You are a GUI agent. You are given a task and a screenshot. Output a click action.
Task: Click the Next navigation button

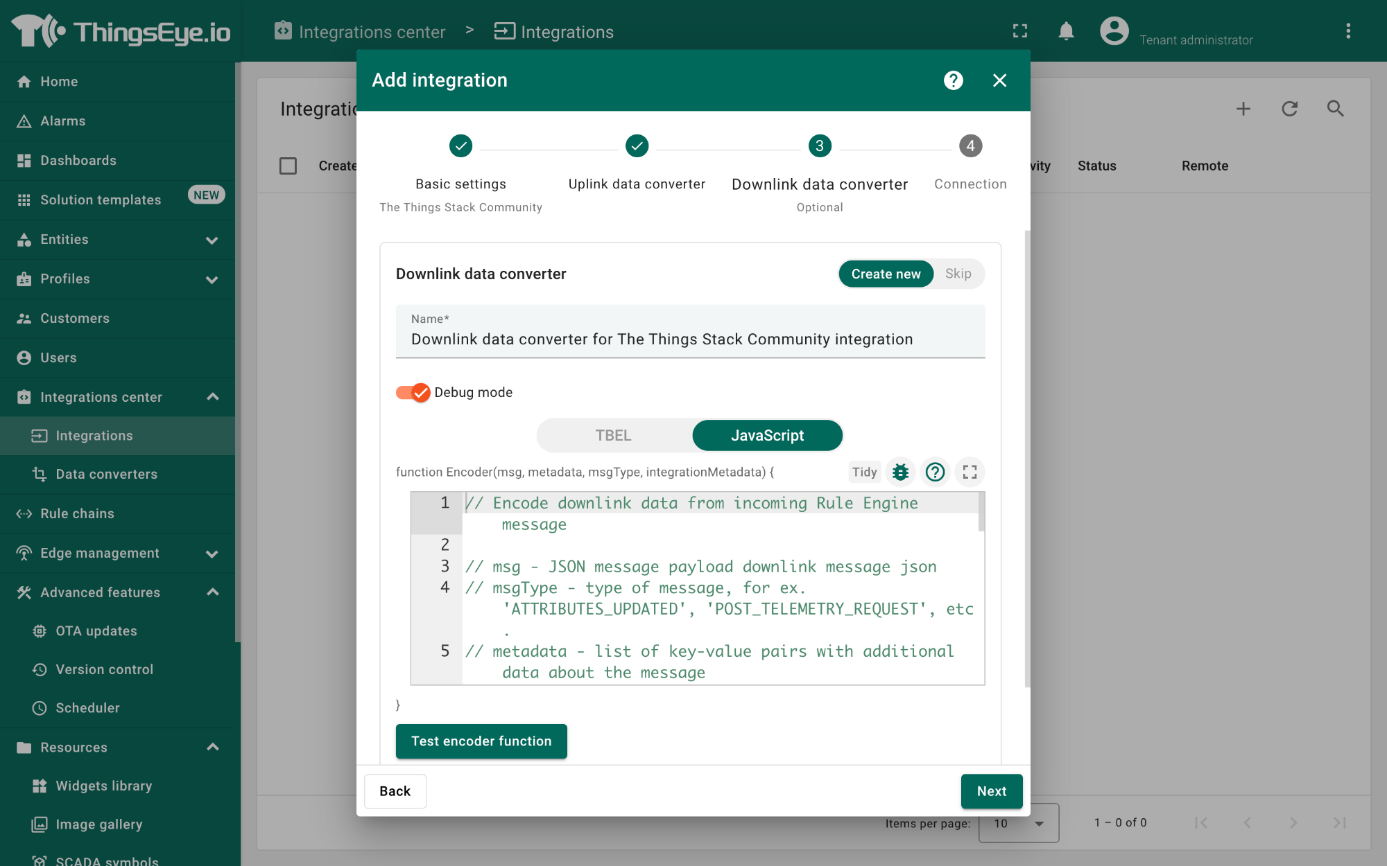pyautogui.click(x=992, y=791)
